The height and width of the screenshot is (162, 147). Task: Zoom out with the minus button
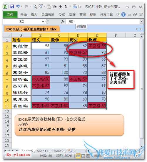click(x=106, y=156)
